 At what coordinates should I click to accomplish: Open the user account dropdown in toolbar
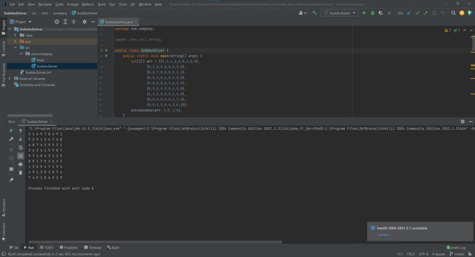302,13
